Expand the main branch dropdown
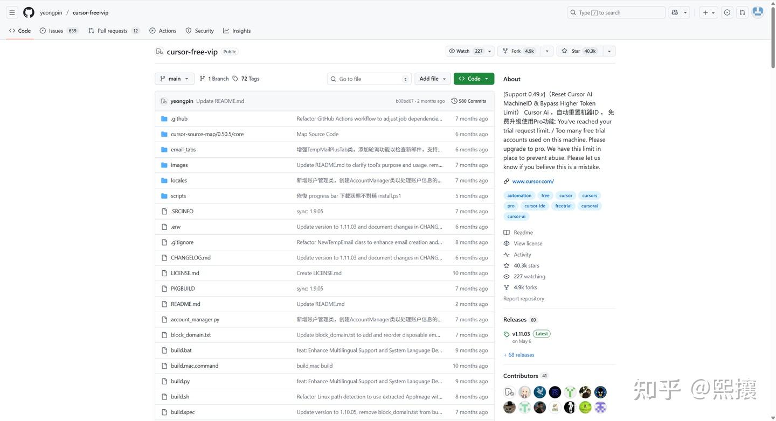Image resolution: width=776 pixels, height=421 pixels. tap(175, 79)
